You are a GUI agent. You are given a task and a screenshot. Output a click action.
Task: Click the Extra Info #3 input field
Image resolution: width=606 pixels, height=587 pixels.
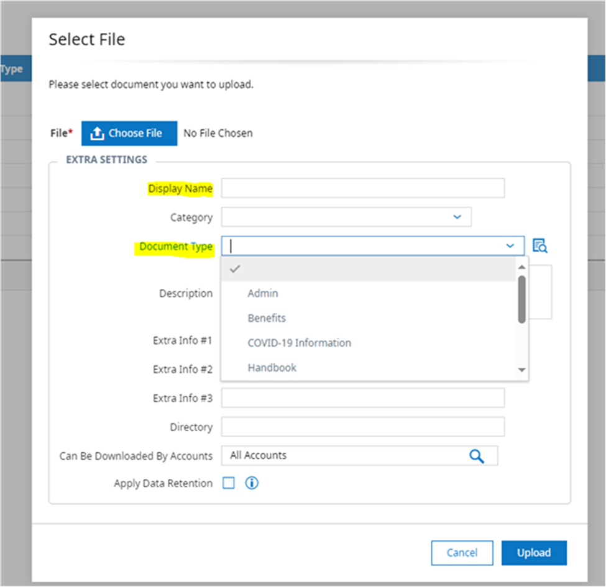coord(362,398)
